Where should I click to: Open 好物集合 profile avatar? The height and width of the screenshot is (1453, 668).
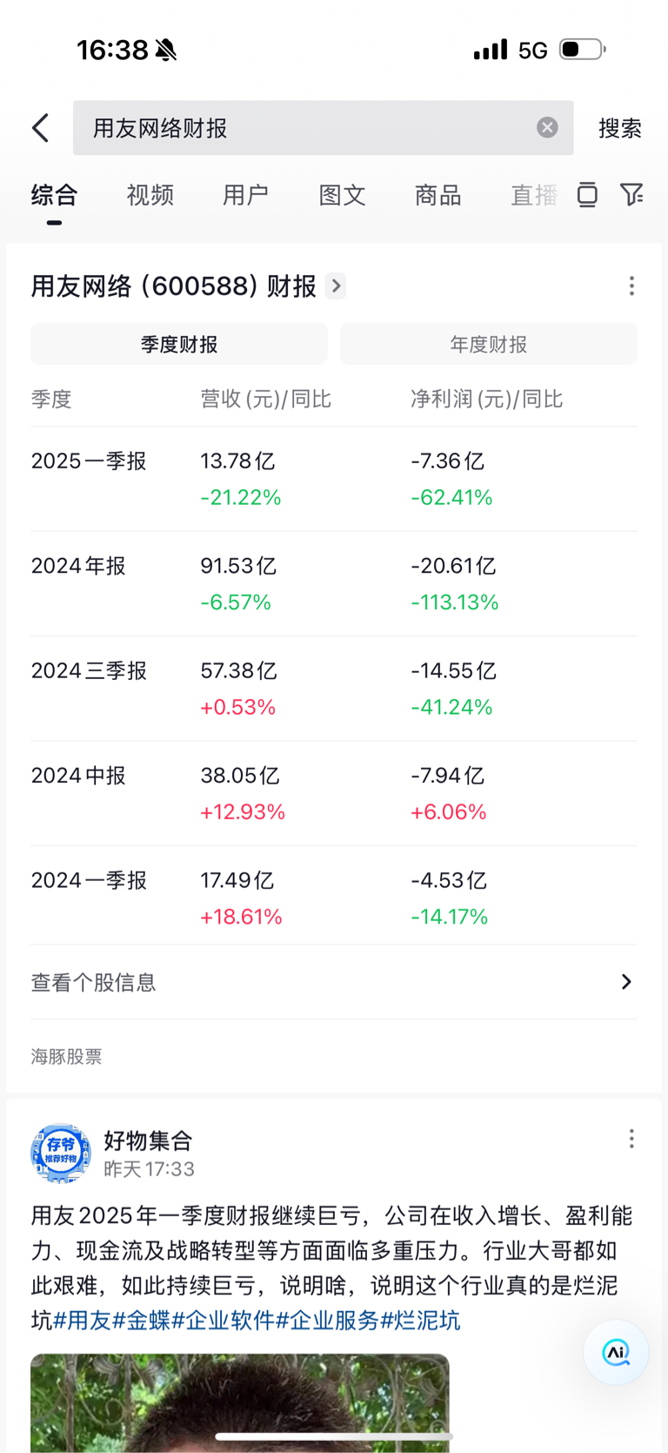[61, 1154]
